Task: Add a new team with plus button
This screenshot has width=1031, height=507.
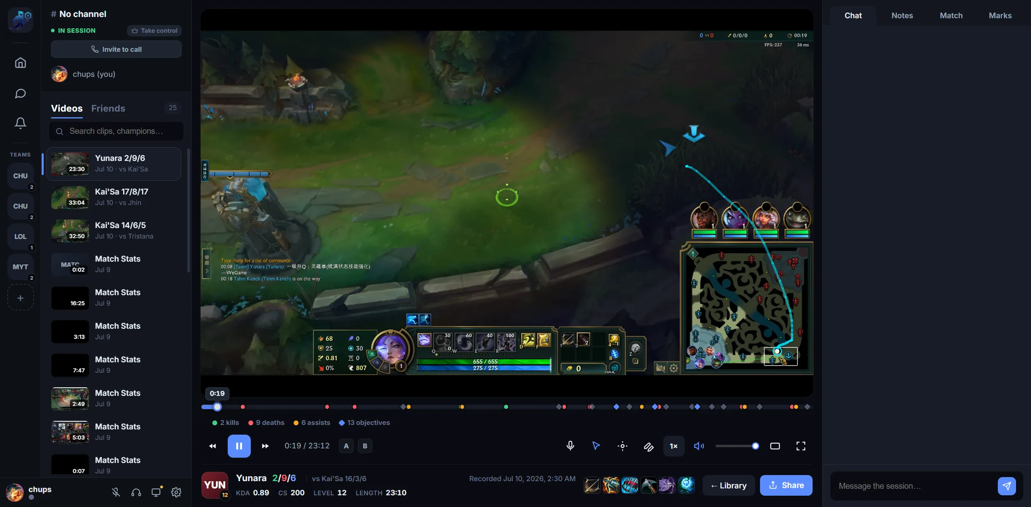Action: 20,298
